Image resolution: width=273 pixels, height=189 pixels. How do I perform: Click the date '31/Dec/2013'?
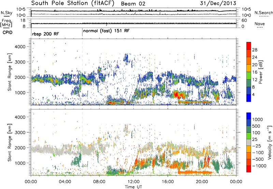point(218,3)
